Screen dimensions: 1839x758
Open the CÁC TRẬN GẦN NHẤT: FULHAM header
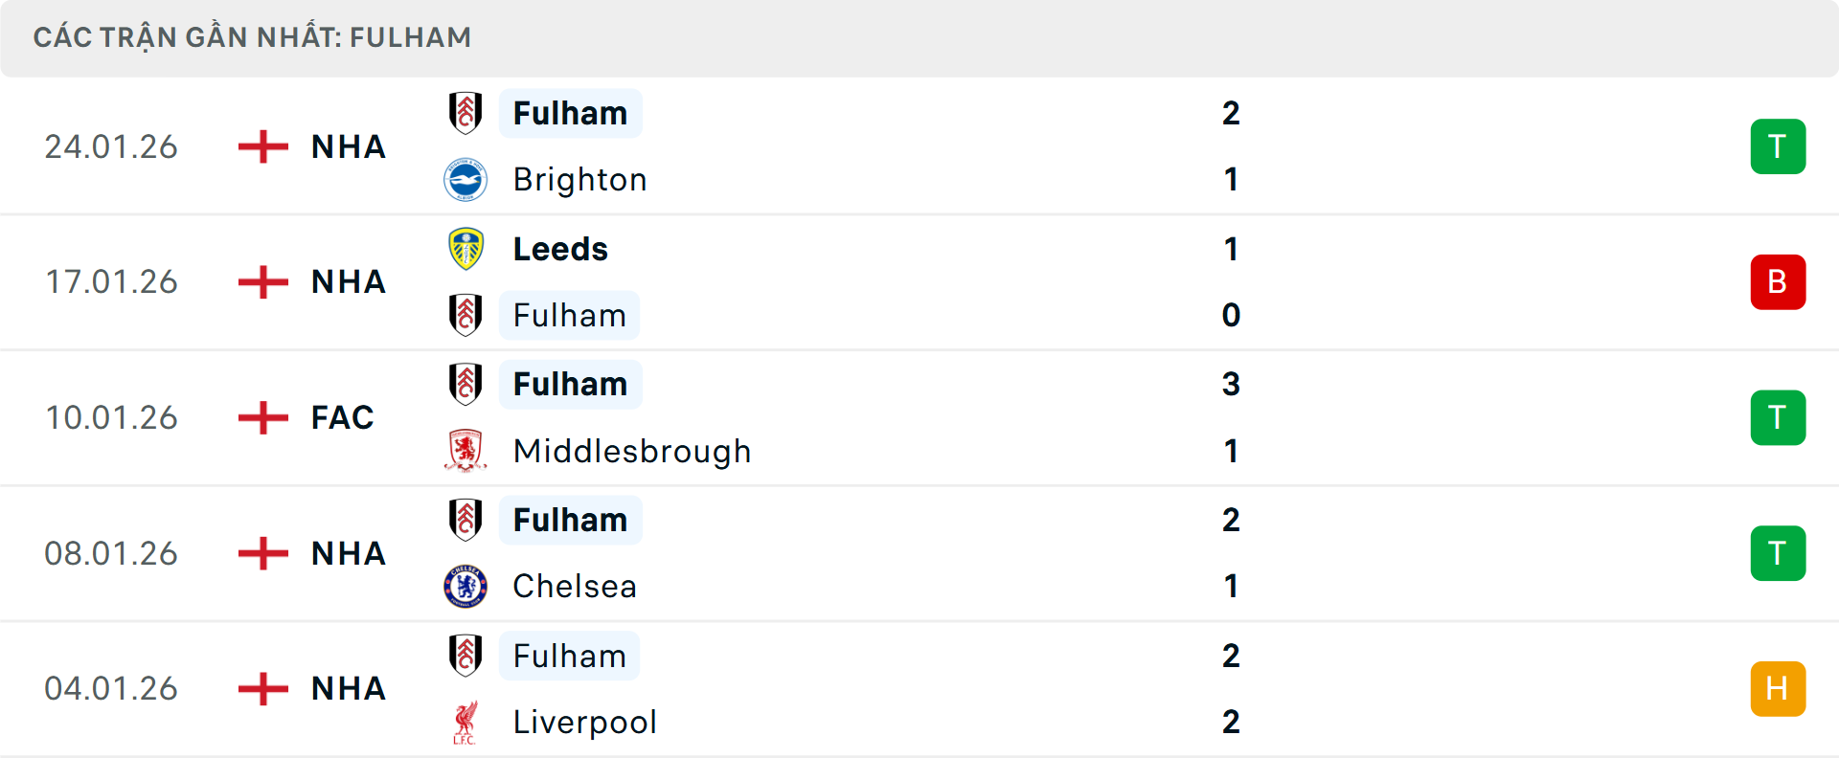click(253, 36)
